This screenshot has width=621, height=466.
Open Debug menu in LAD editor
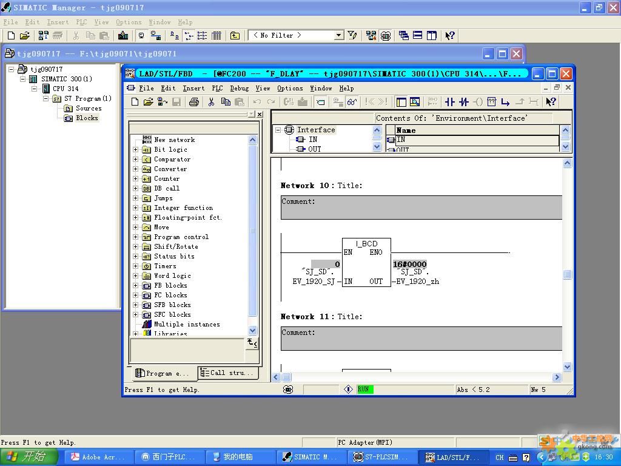tap(239, 88)
